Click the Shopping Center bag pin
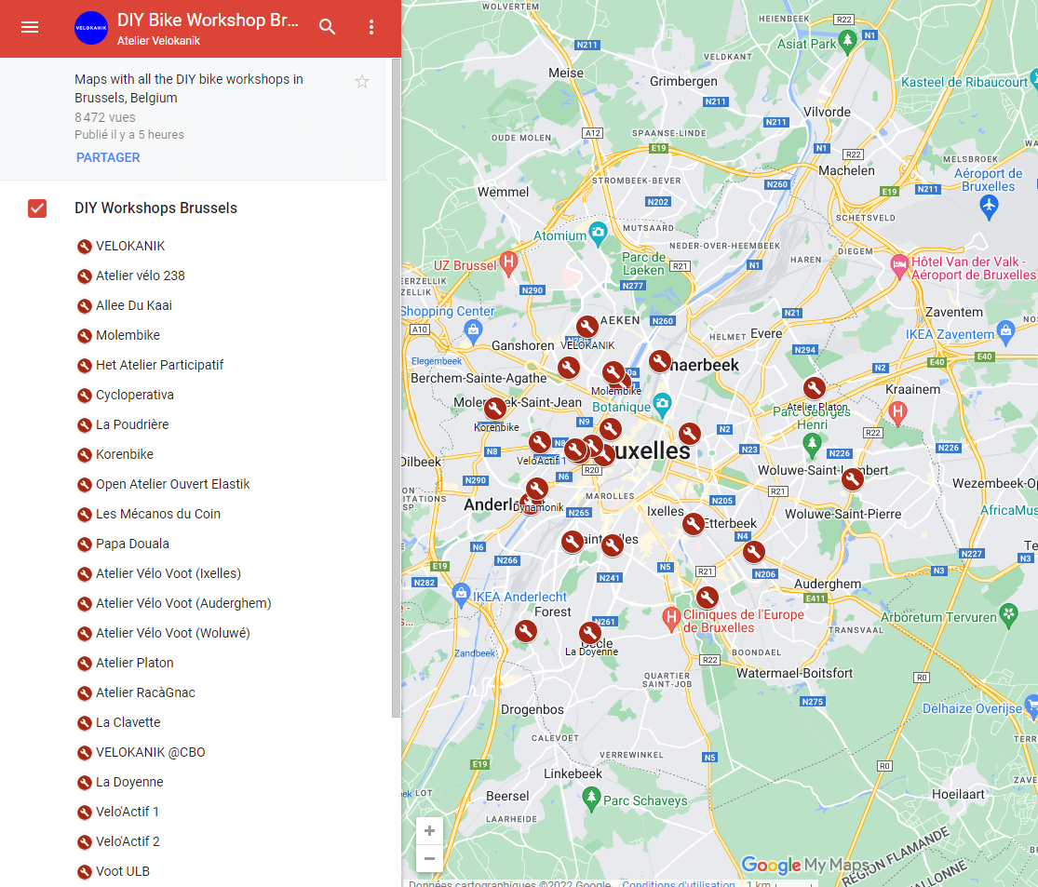The width and height of the screenshot is (1038, 887). [x=473, y=331]
